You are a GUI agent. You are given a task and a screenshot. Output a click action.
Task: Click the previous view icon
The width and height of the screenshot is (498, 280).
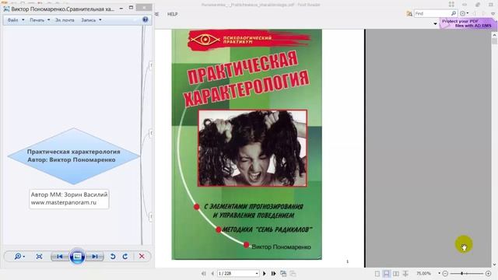click(x=283, y=273)
